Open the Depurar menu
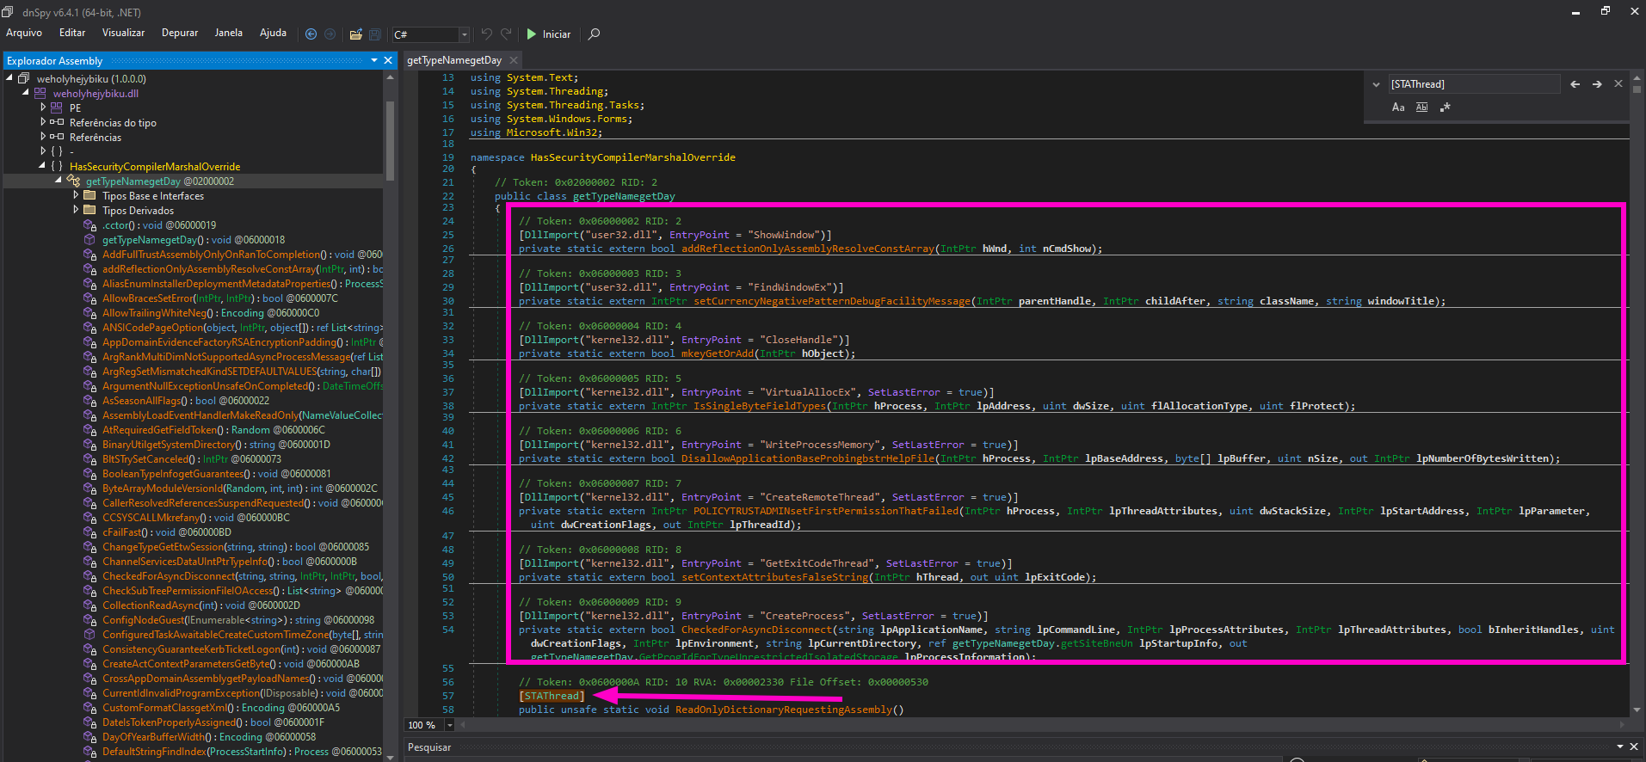The image size is (1646, 762). click(x=180, y=33)
